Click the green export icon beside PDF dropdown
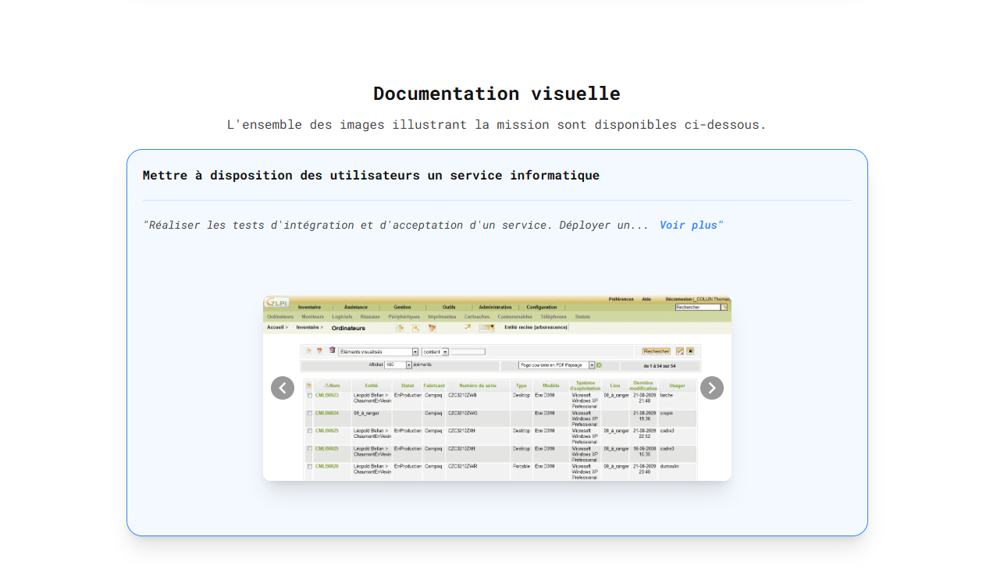Screen dimensions: 1004x587 click(x=600, y=365)
